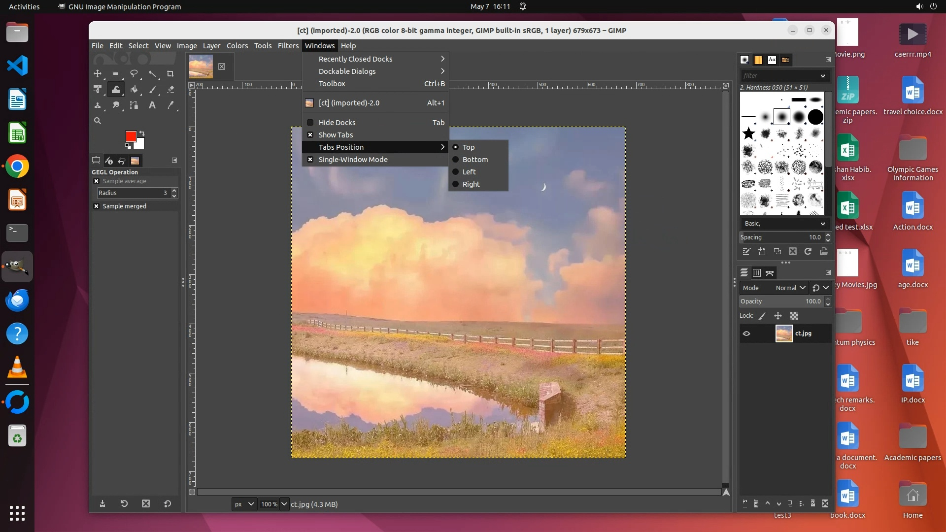Click the brush filter input field

click(x=779, y=76)
